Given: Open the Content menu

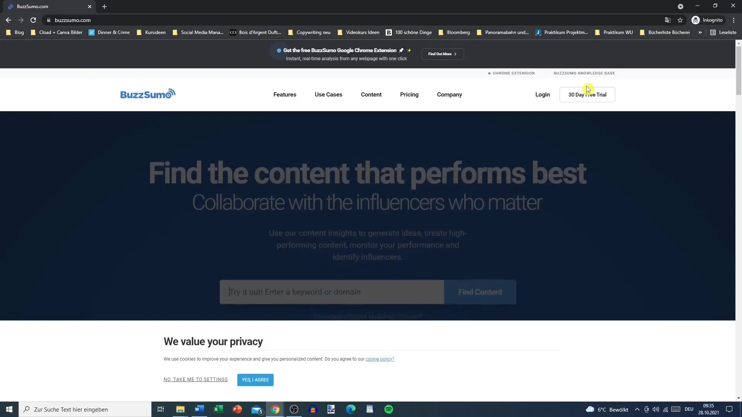Looking at the screenshot, I should pos(371,95).
